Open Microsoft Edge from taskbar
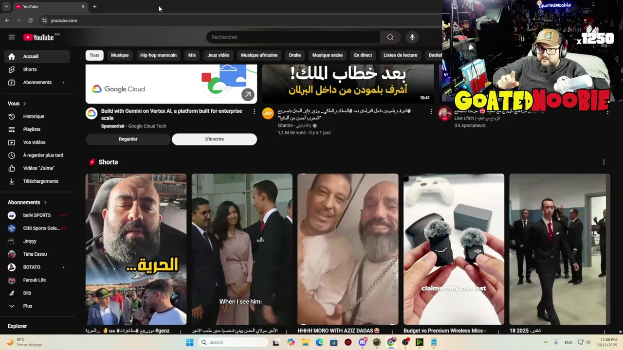 (319, 342)
